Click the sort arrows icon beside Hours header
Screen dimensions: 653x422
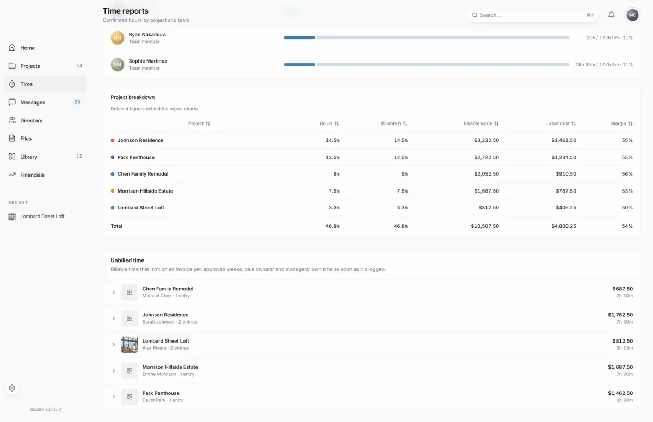click(337, 123)
